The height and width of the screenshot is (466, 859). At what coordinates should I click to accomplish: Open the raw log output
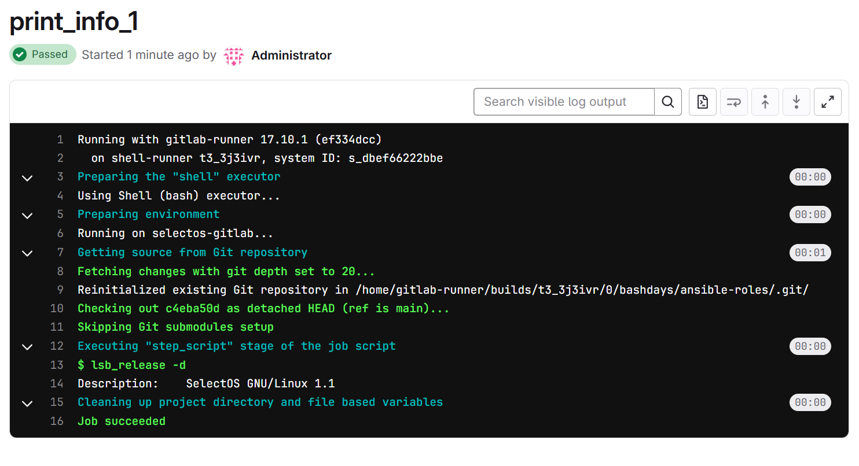click(703, 102)
